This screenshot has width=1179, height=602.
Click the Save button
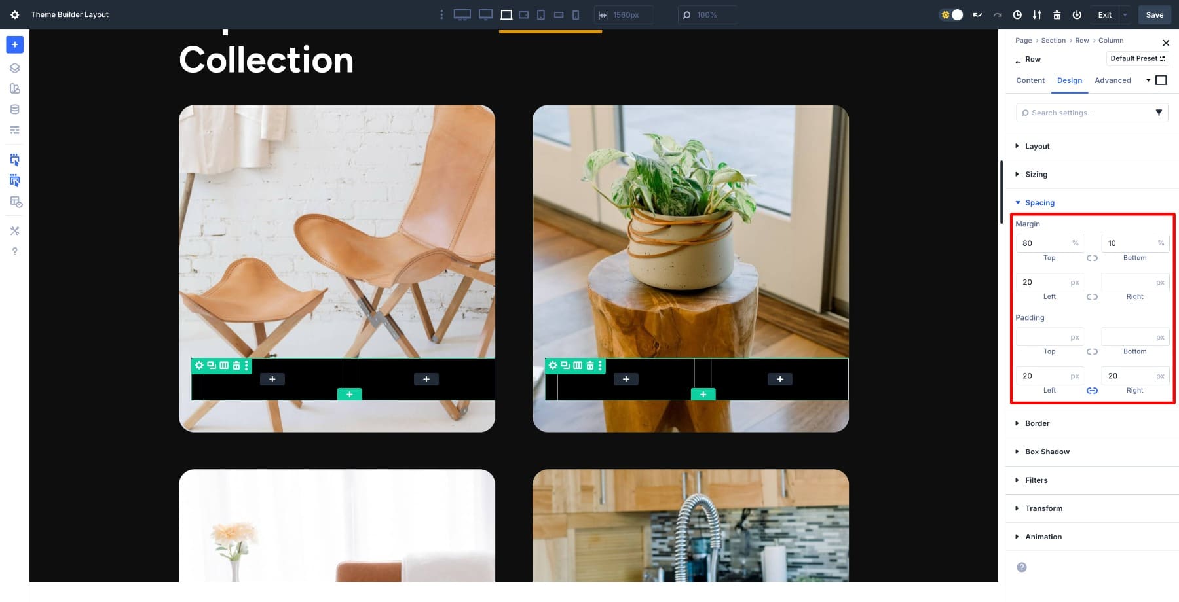(x=1154, y=15)
